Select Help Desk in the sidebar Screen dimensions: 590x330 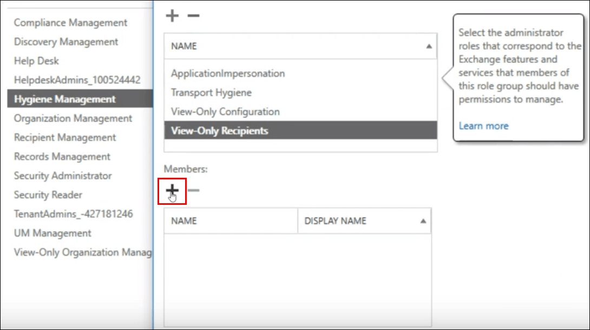36,61
